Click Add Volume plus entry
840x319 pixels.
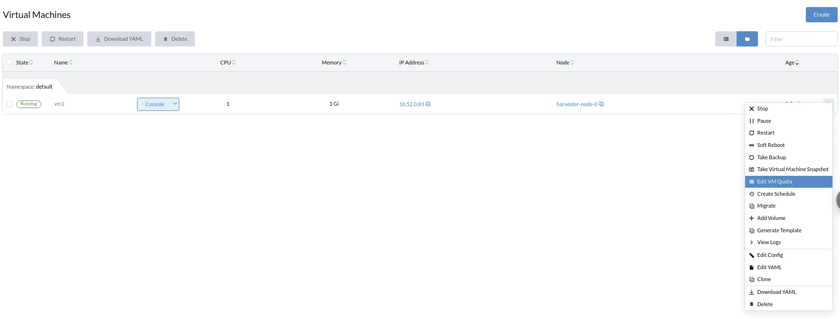point(771,218)
